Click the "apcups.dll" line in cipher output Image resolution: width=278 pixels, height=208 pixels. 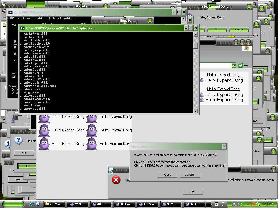pos(32,109)
